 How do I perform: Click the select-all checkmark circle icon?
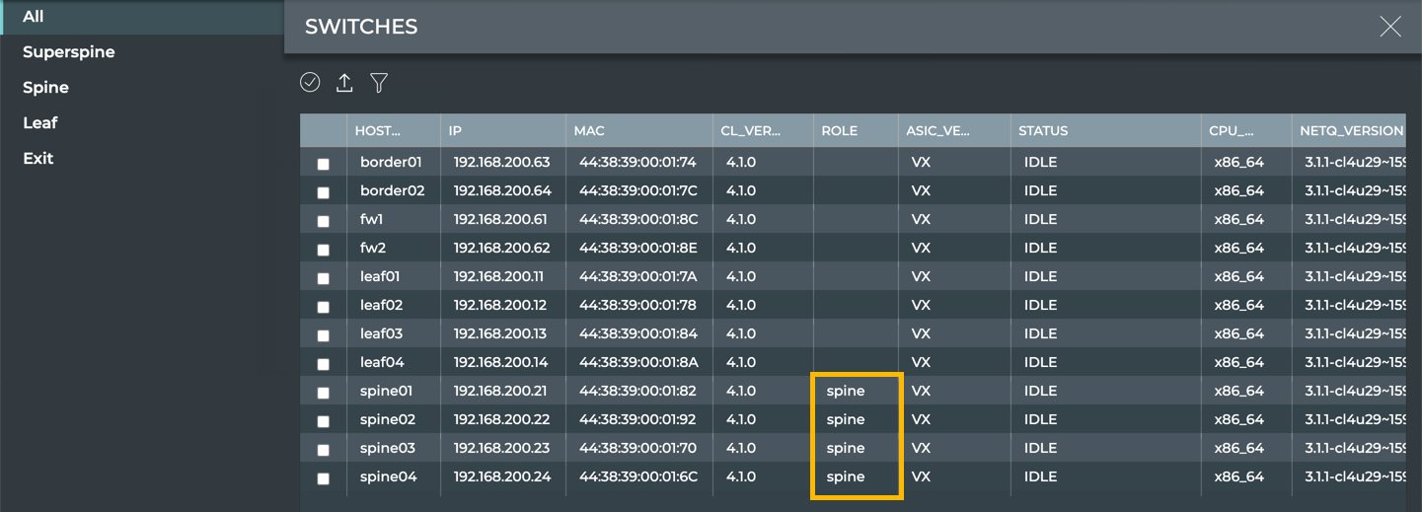[310, 83]
